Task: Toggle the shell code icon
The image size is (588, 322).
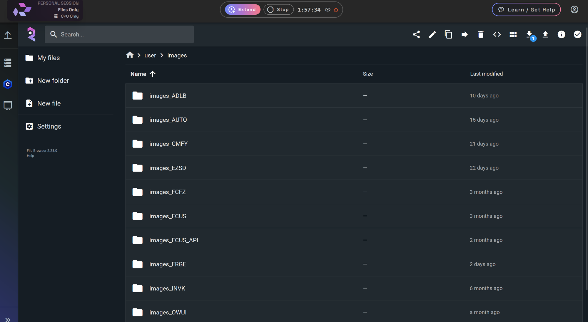Action: coord(497,34)
